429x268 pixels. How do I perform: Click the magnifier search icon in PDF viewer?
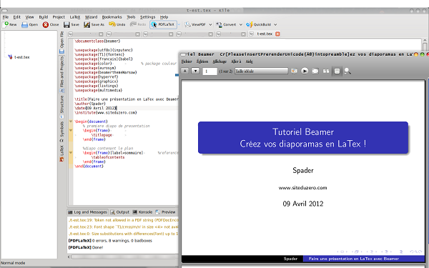(347, 71)
